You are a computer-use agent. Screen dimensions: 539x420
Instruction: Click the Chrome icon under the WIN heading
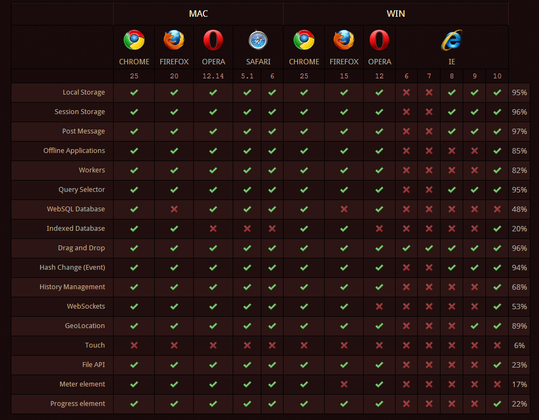(x=304, y=40)
